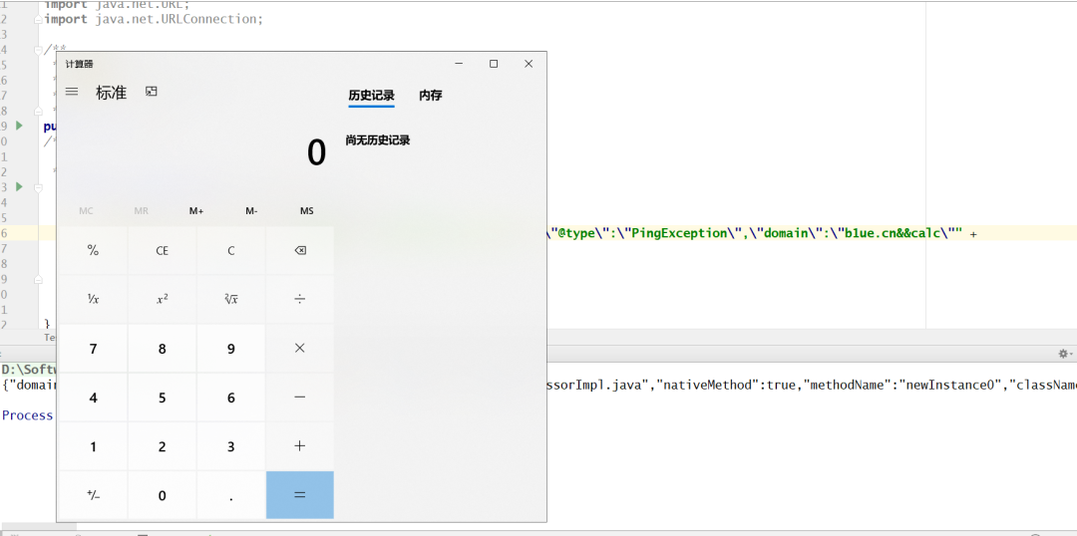The image size is (1077, 536).
Task: Open the console settings gear icon
Action: coord(1063,354)
